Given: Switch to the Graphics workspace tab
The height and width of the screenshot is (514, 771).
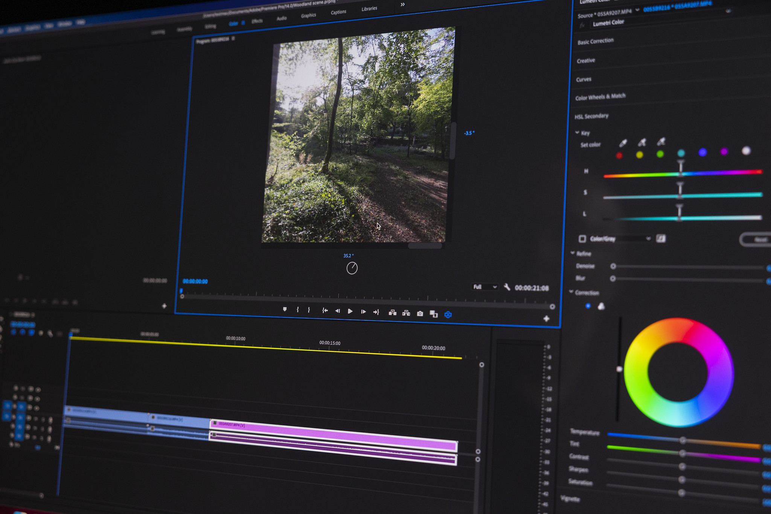Looking at the screenshot, I should tap(308, 15).
